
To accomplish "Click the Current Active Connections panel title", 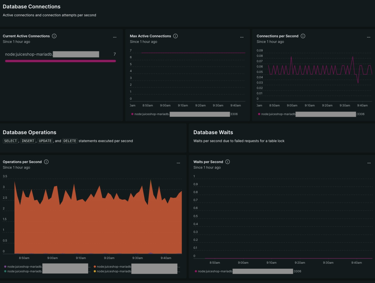I will pos(27,36).
